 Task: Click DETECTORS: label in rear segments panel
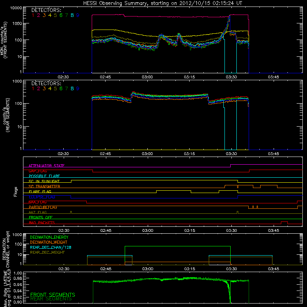46,83
